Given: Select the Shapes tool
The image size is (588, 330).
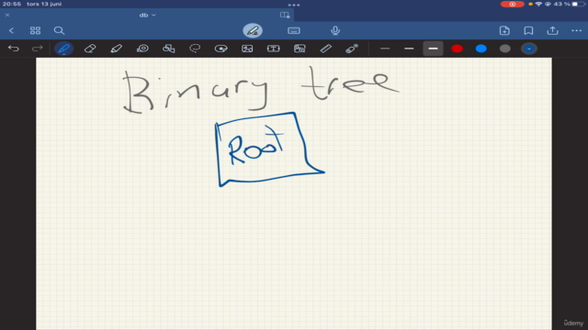Looking at the screenshot, I should pos(169,49).
